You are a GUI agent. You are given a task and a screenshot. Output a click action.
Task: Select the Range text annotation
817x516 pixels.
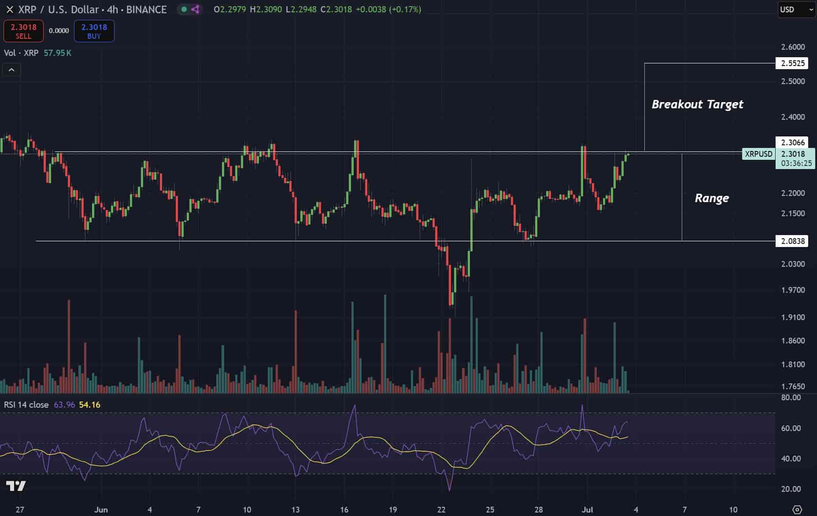(712, 198)
